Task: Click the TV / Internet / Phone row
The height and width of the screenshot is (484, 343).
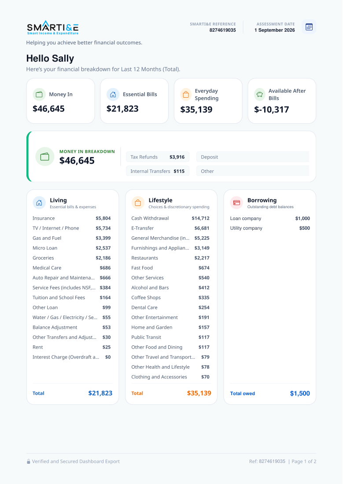Action: point(72,228)
